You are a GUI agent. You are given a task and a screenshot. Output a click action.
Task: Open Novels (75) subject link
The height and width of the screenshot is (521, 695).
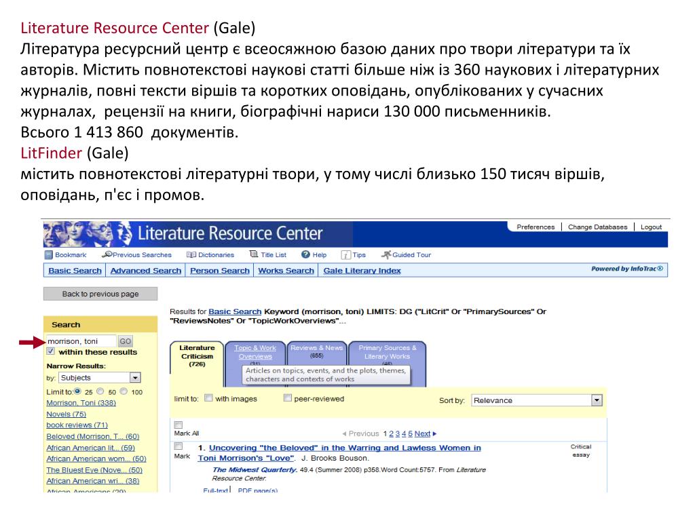66,414
